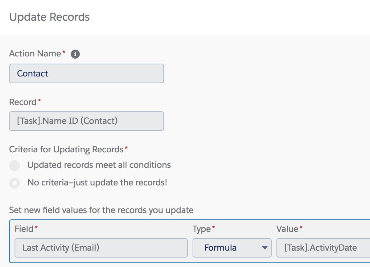Click the Update Records heading

pyautogui.click(x=49, y=17)
